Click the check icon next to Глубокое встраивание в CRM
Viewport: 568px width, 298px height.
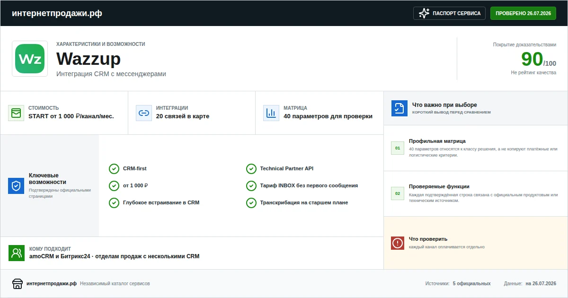(114, 203)
